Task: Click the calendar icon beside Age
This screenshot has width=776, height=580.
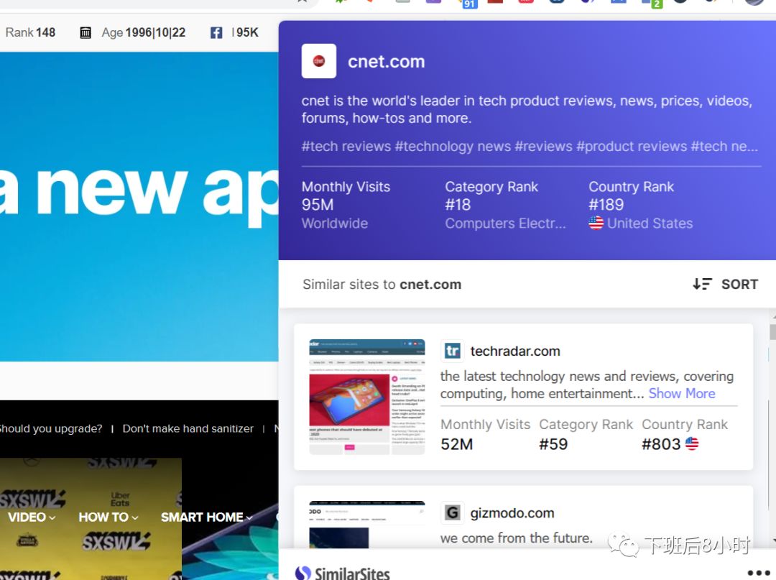Action: click(86, 33)
